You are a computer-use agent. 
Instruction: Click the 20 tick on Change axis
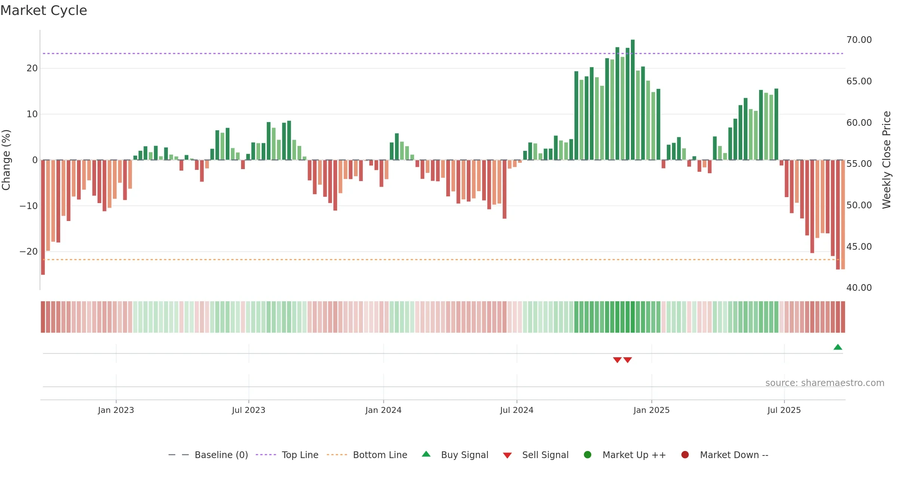[x=32, y=68]
